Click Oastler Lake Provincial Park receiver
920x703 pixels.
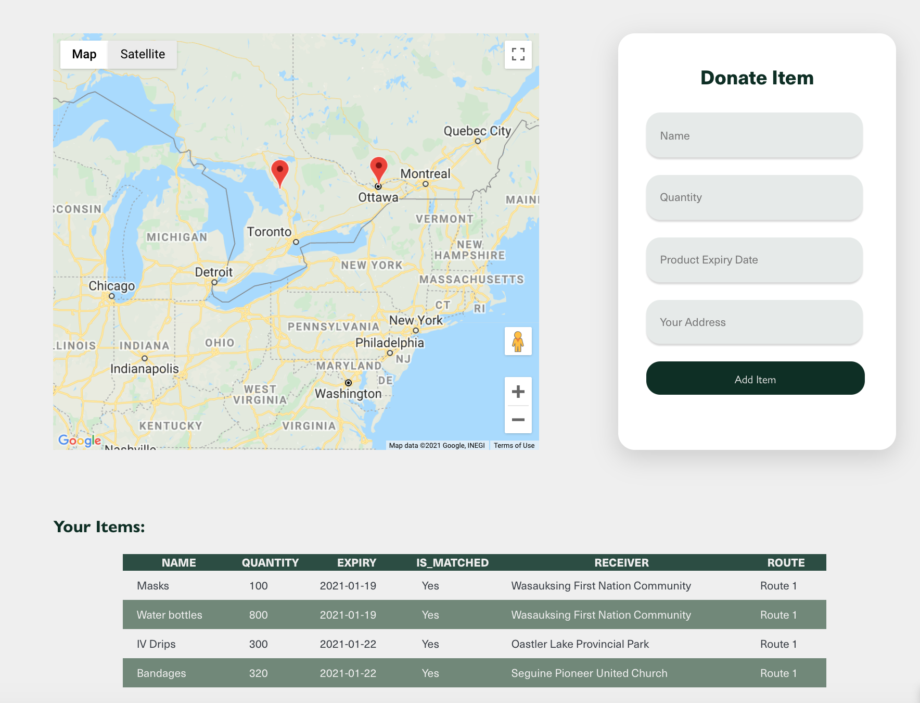tap(580, 644)
